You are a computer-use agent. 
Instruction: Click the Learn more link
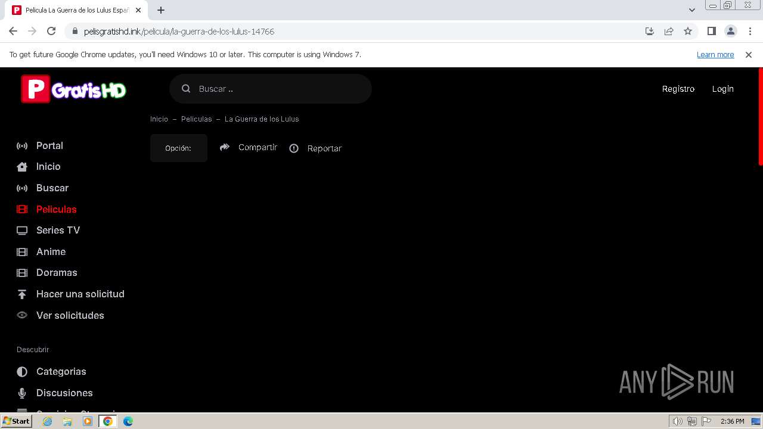[x=715, y=55]
